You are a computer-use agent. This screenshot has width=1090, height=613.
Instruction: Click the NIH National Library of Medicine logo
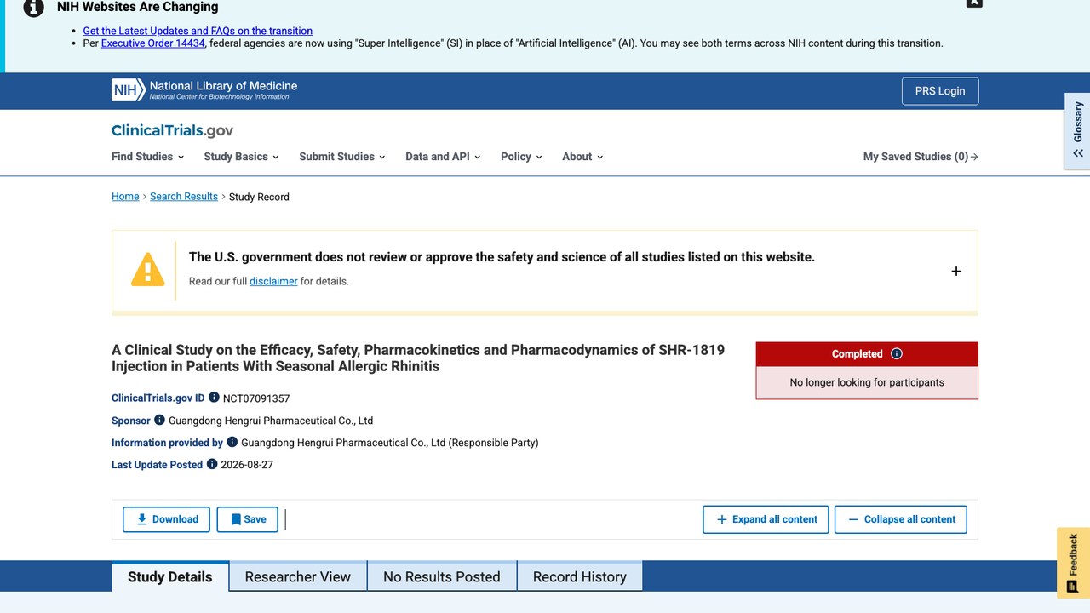point(204,90)
